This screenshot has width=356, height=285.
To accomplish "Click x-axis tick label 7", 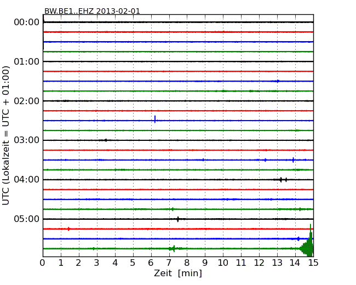I will pyautogui.click(x=169, y=263).
